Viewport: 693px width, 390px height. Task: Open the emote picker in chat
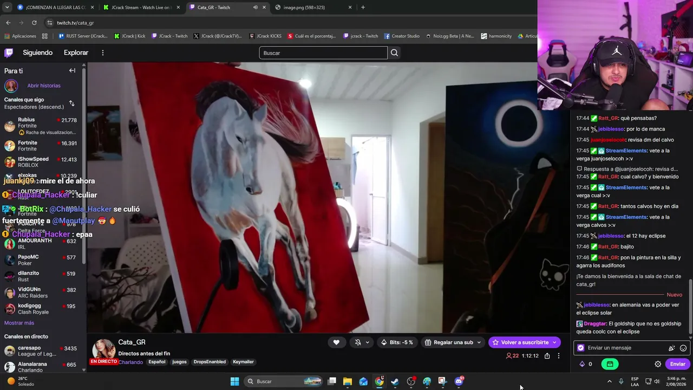click(683, 348)
